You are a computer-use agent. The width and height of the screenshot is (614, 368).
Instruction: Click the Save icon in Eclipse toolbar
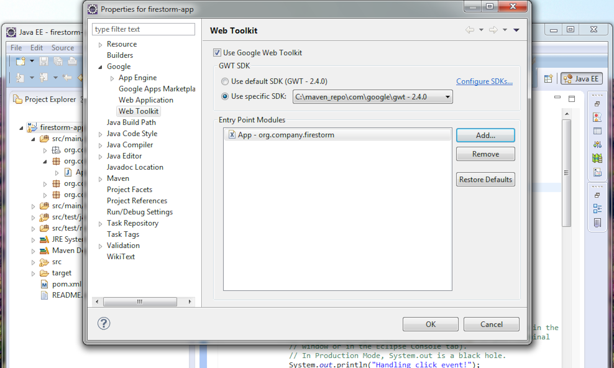[x=44, y=61]
